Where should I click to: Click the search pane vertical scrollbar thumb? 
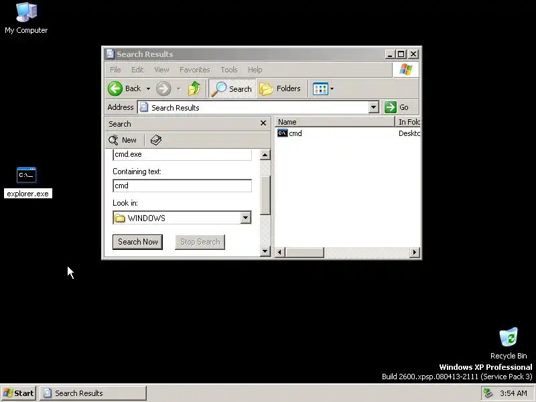point(265,195)
